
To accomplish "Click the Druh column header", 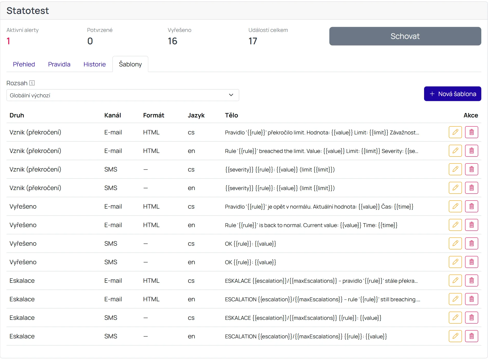I will click(x=17, y=115).
